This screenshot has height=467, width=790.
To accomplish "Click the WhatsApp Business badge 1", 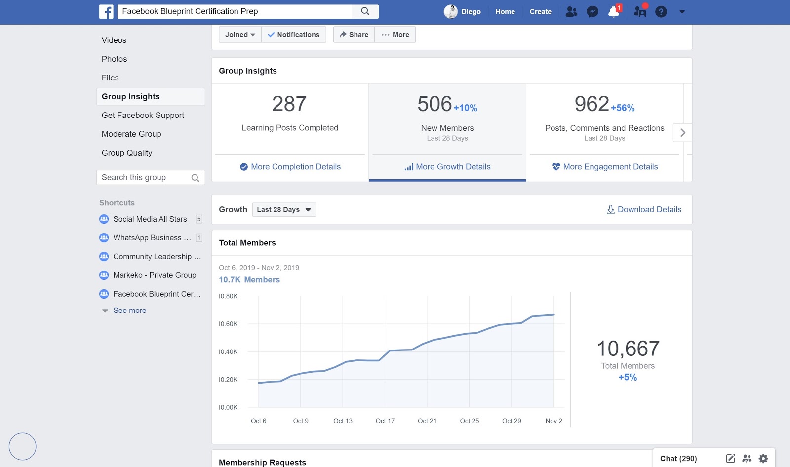I will (x=199, y=238).
